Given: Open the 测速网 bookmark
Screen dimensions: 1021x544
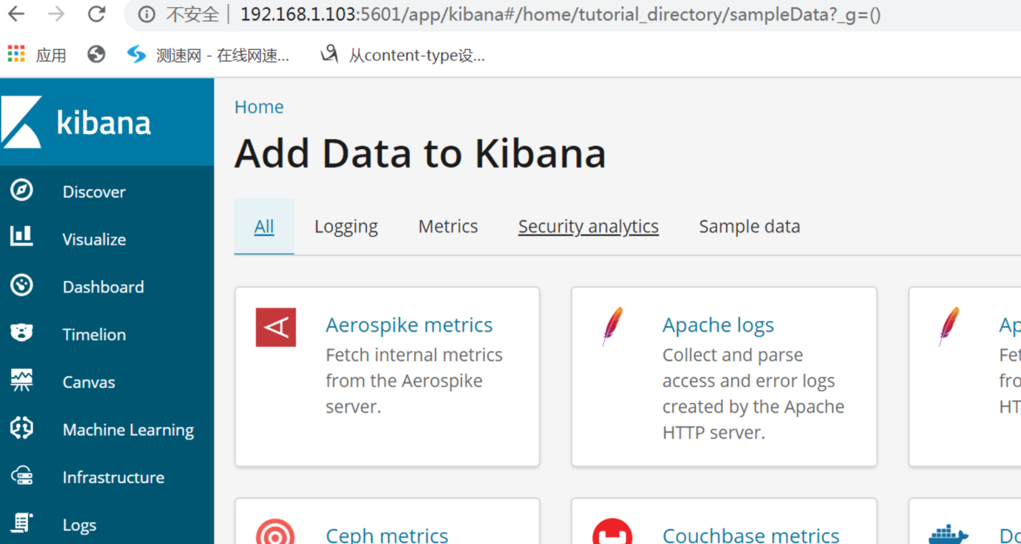Looking at the screenshot, I should (x=209, y=55).
